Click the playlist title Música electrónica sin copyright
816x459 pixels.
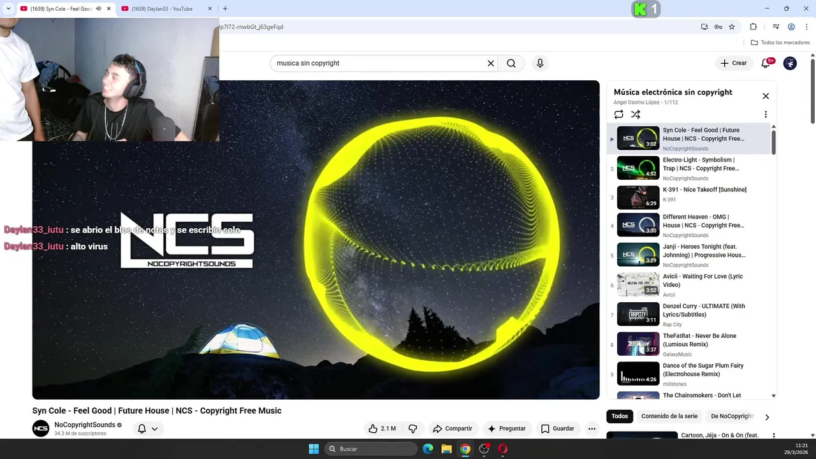point(673,92)
